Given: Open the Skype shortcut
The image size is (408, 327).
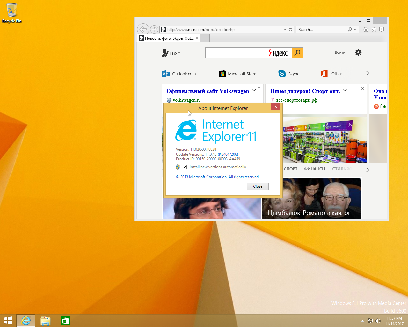Looking at the screenshot, I should tap(289, 74).
